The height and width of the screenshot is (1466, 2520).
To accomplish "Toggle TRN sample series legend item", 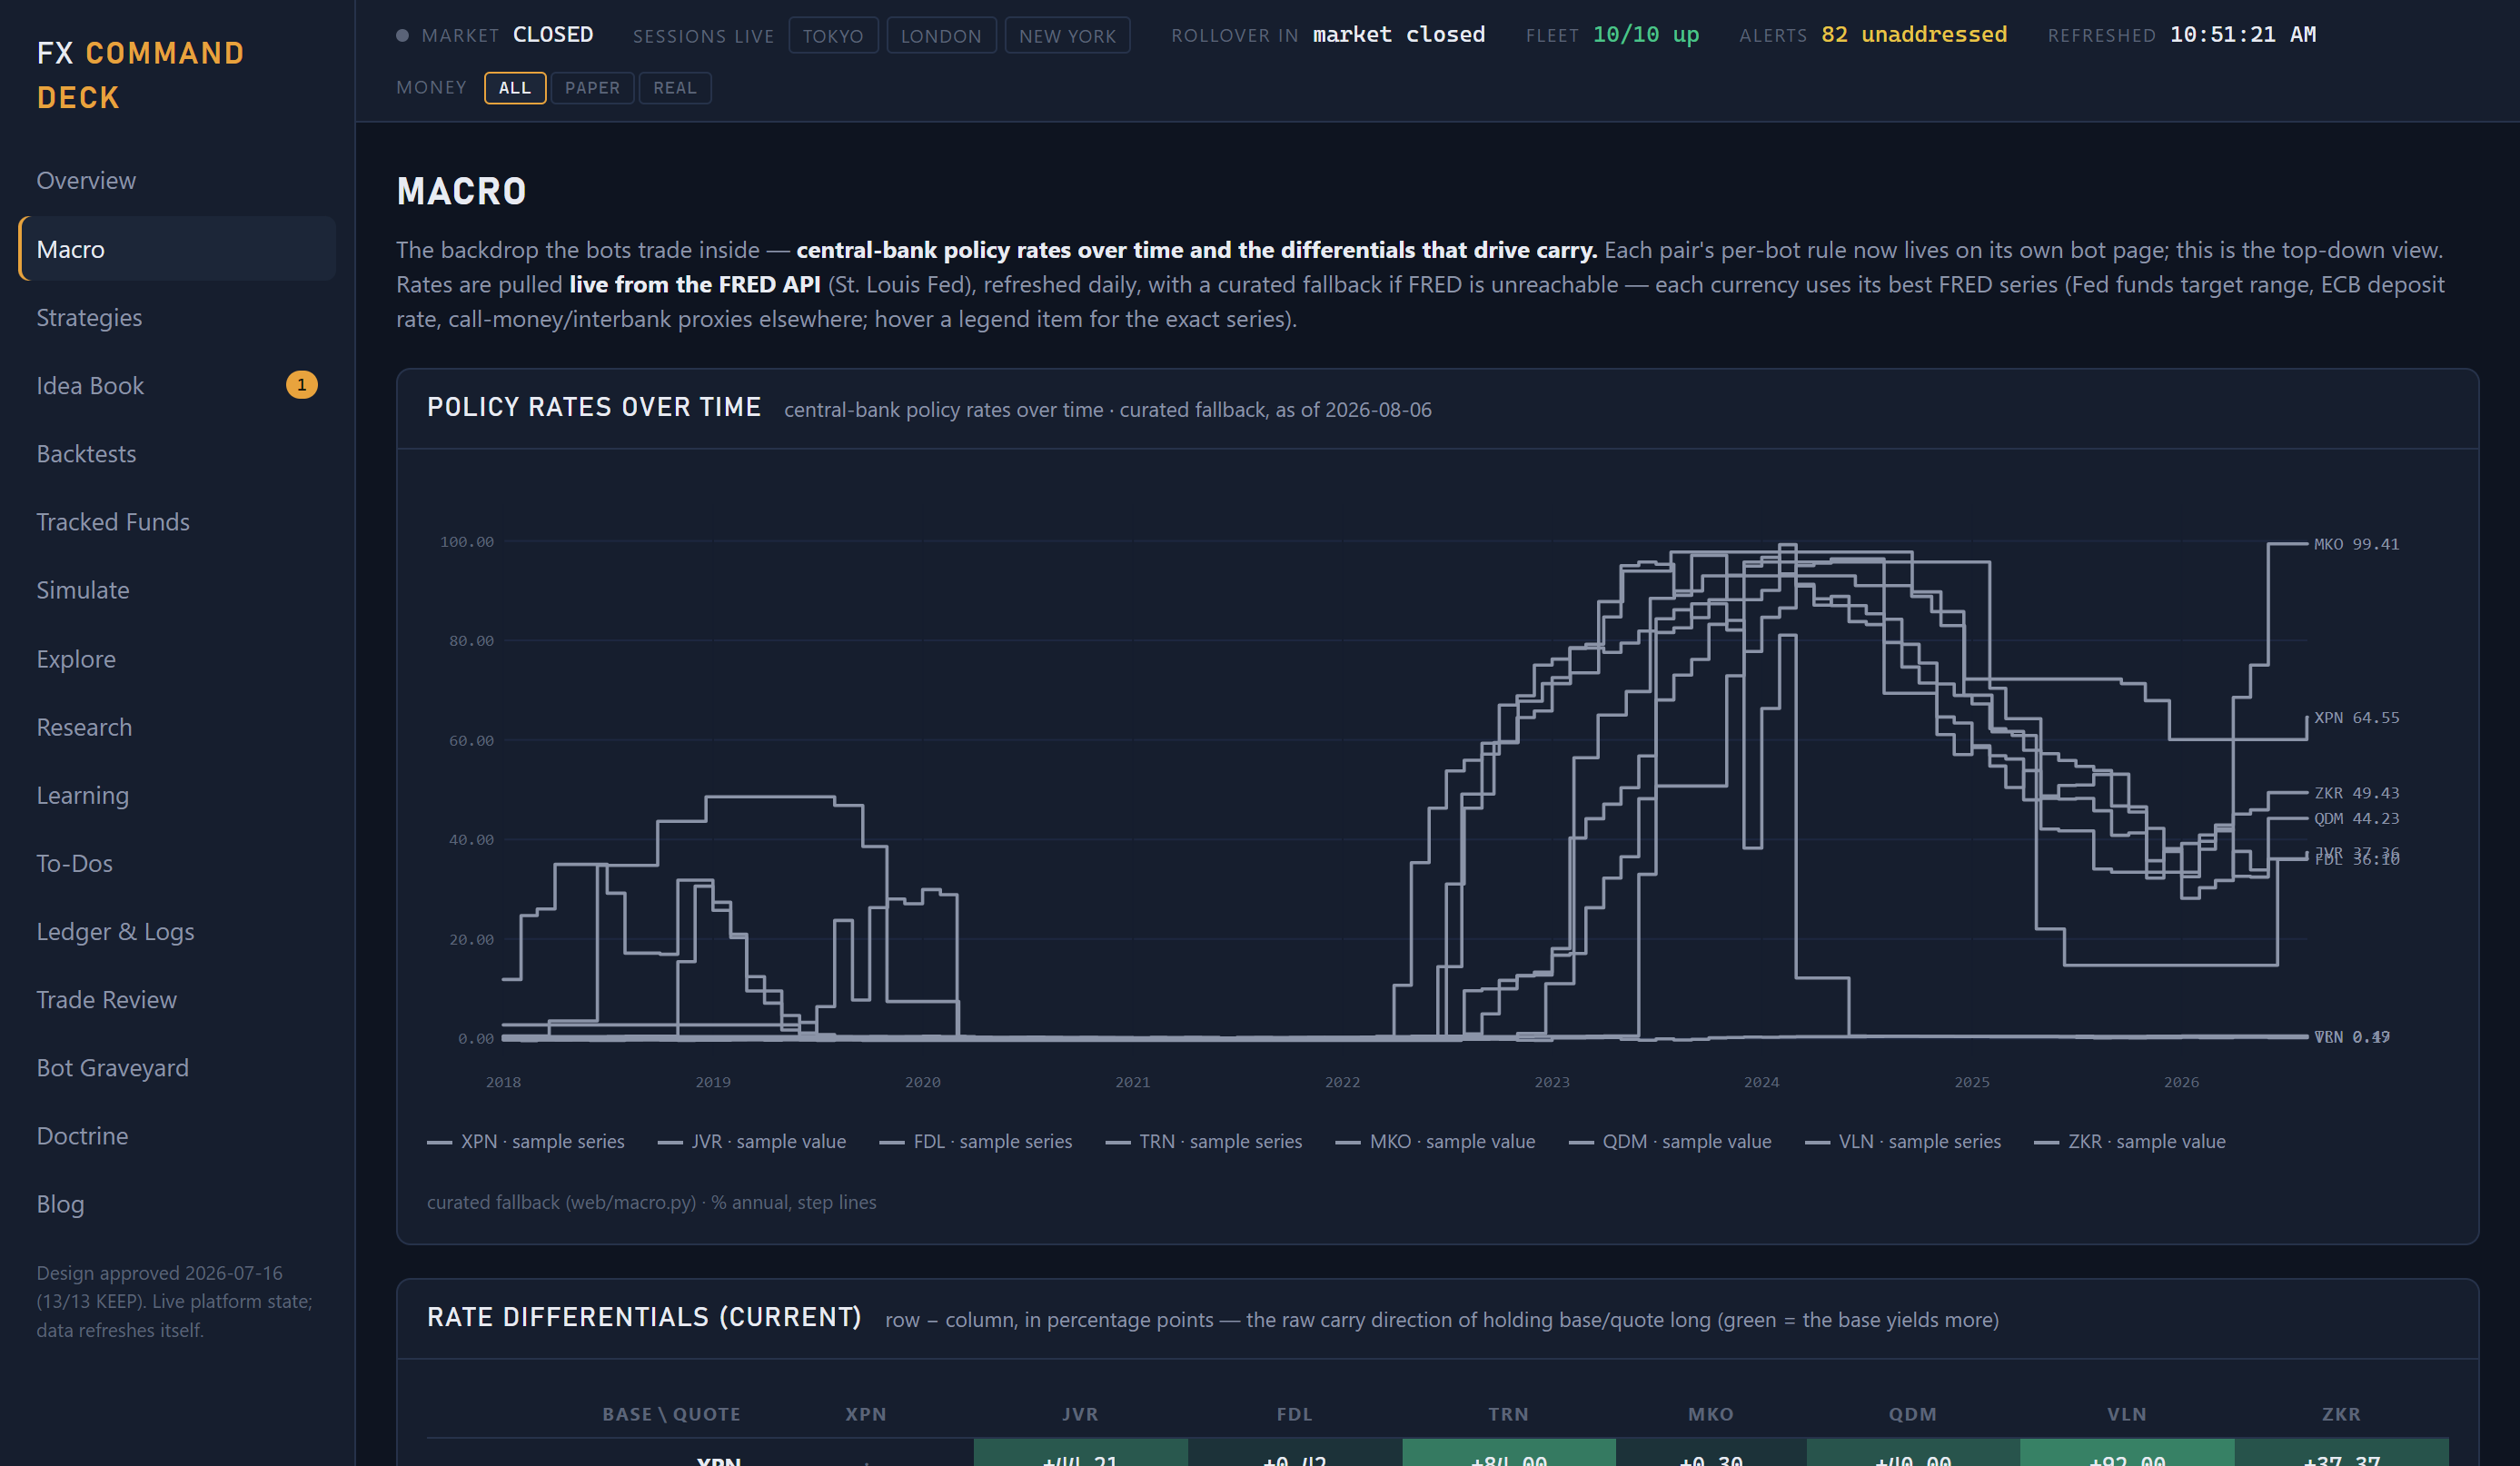I will tap(1204, 1142).
